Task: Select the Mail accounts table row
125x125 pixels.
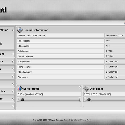Action: [x=61, y=62]
